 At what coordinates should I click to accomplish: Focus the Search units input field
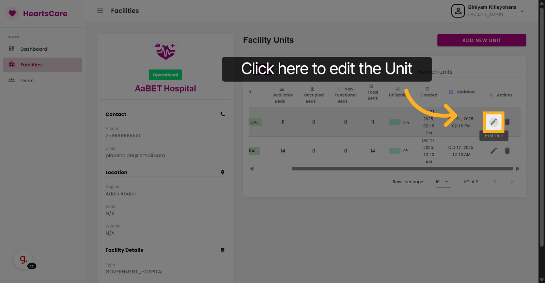click(469, 72)
